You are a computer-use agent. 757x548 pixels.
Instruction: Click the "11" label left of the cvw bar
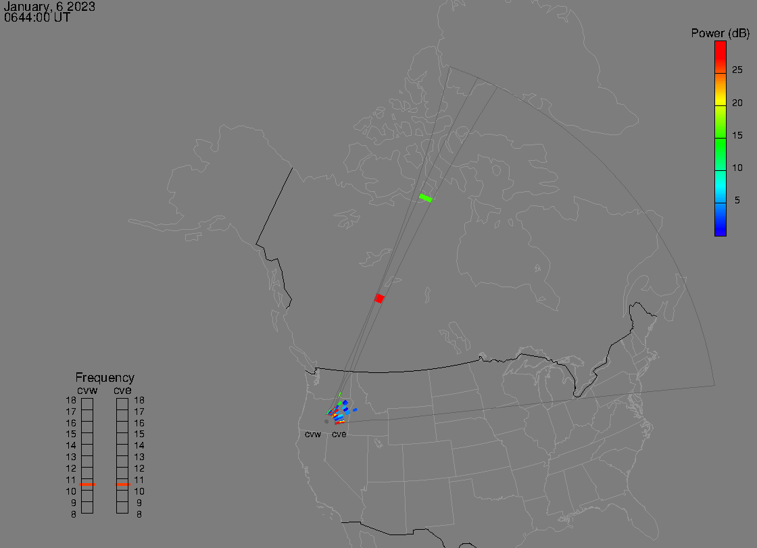pos(71,480)
